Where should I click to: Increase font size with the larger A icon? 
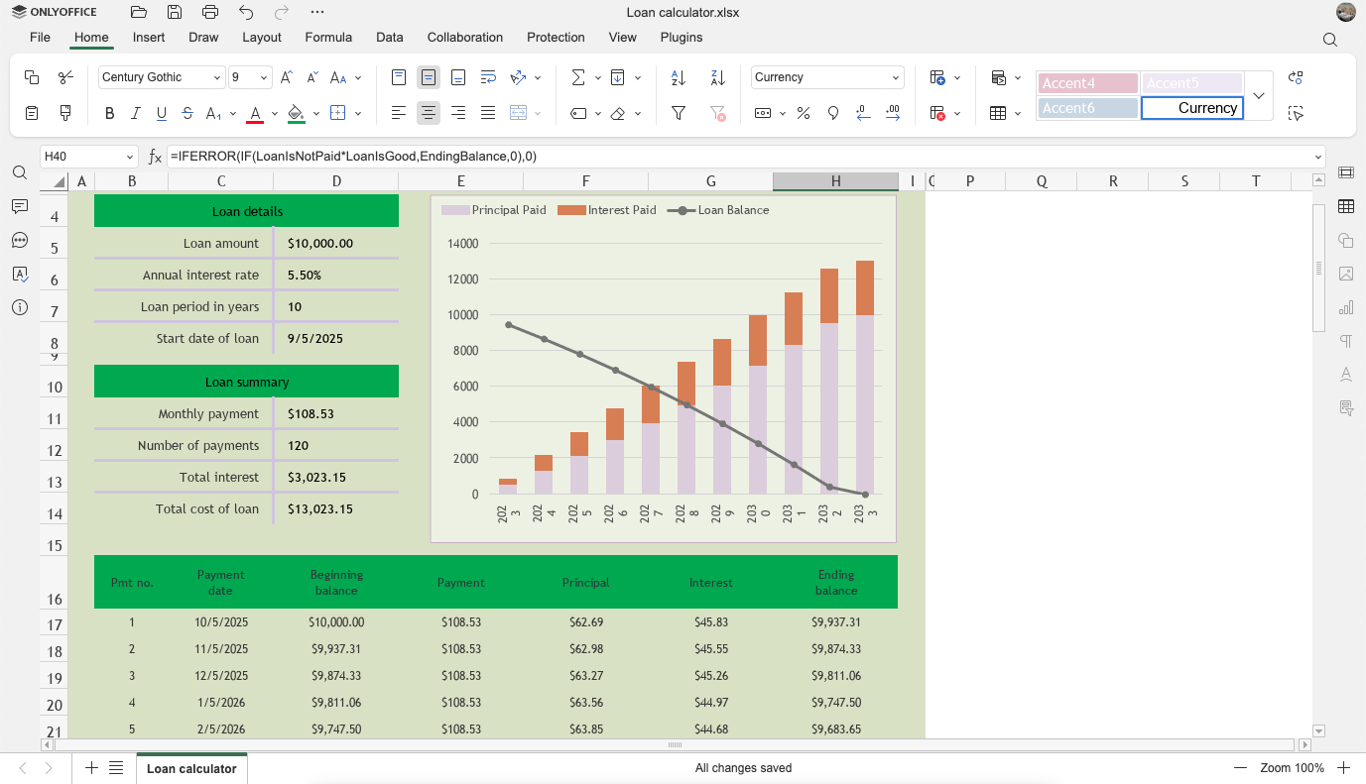[x=286, y=77]
